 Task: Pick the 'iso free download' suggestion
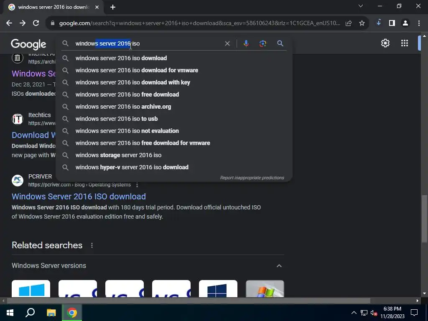coord(174,94)
